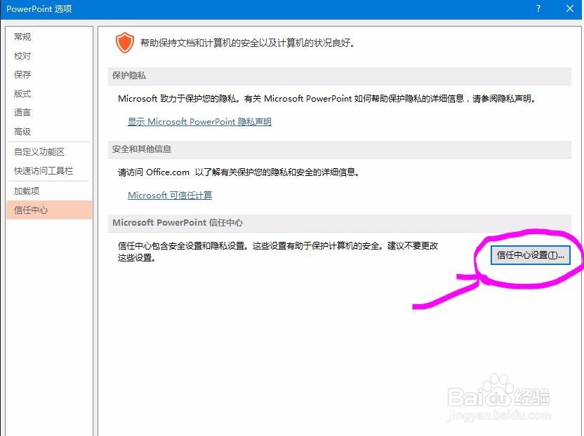Image resolution: width=584 pixels, height=436 pixels.
Task: Close the PowerPoint 选项 dialog
Action: pyautogui.click(x=570, y=8)
